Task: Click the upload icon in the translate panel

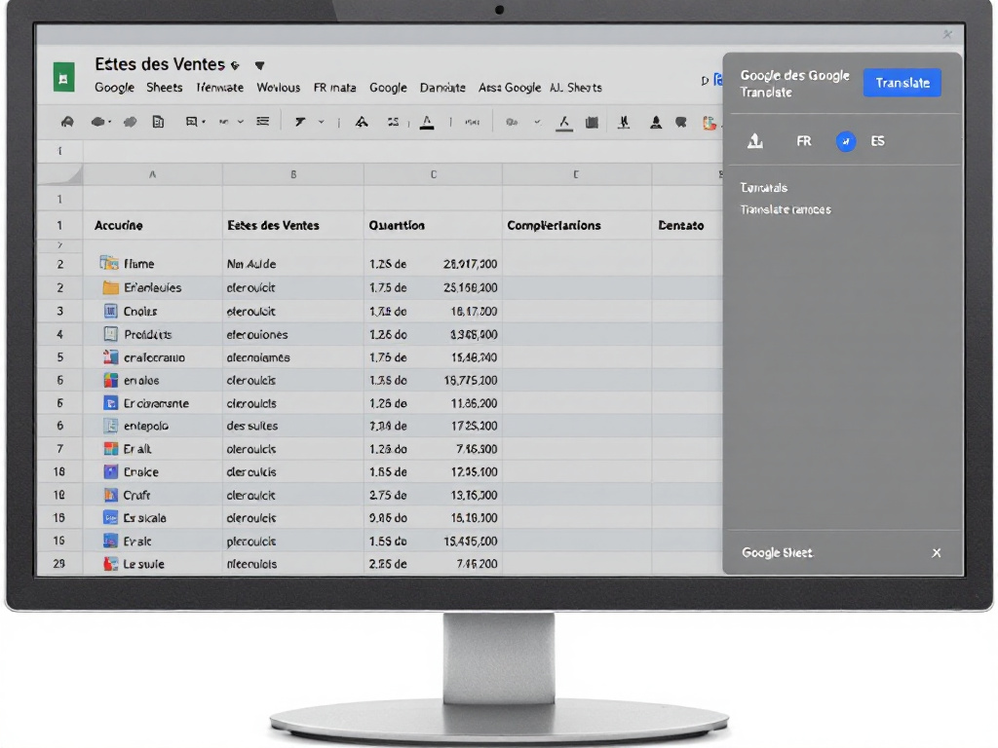Action: [x=755, y=140]
